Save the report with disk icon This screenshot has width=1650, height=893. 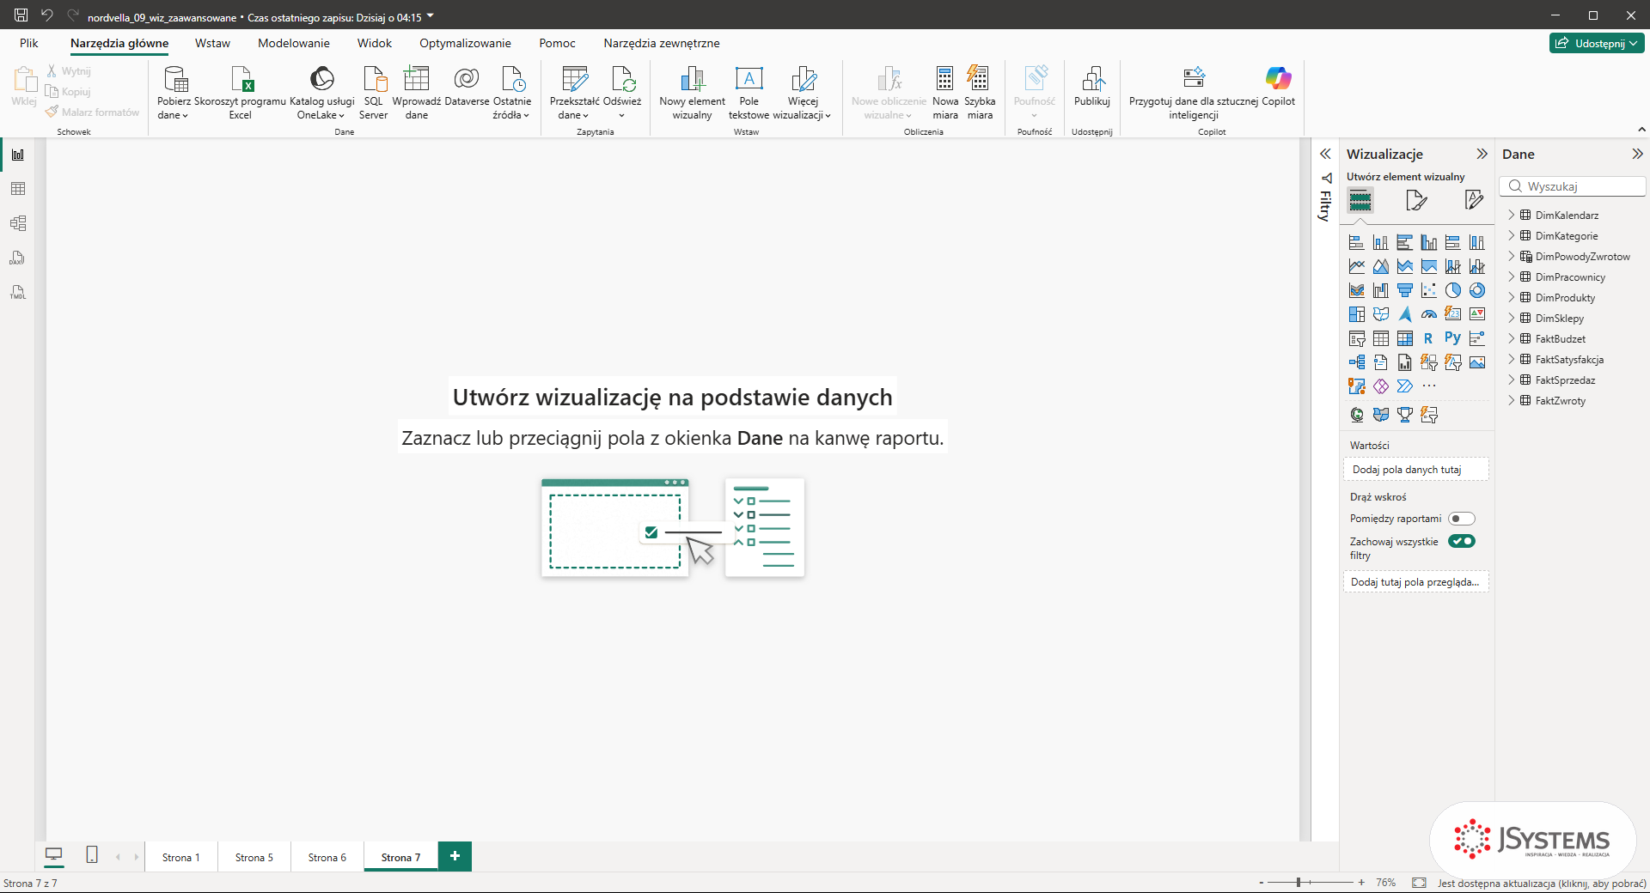21,15
